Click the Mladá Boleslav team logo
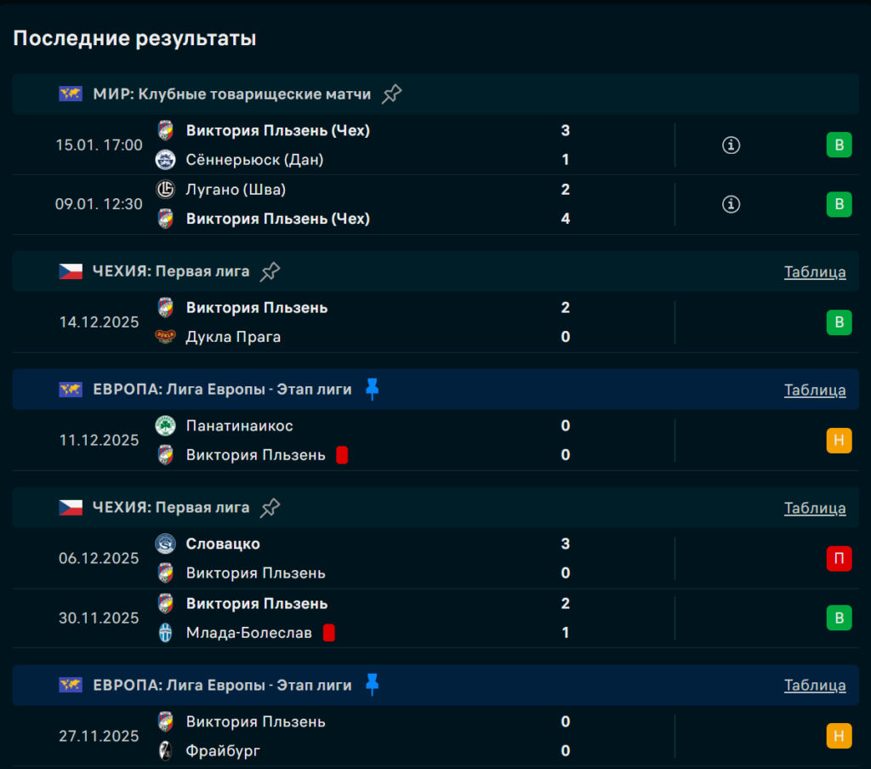Image resolution: width=871 pixels, height=769 pixels. point(166,633)
